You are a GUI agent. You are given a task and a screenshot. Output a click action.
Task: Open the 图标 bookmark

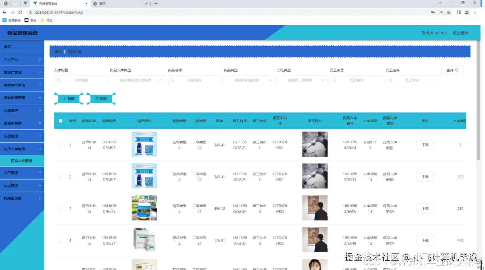coord(31,20)
